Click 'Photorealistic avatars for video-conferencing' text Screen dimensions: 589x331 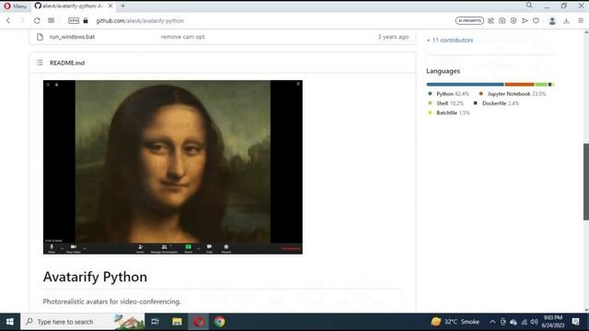[111, 302]
